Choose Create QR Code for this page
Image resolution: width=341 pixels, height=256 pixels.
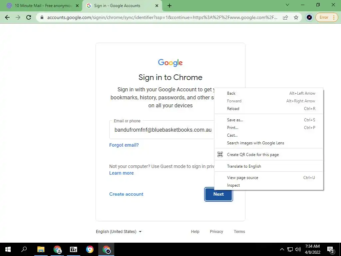point(269,155)
